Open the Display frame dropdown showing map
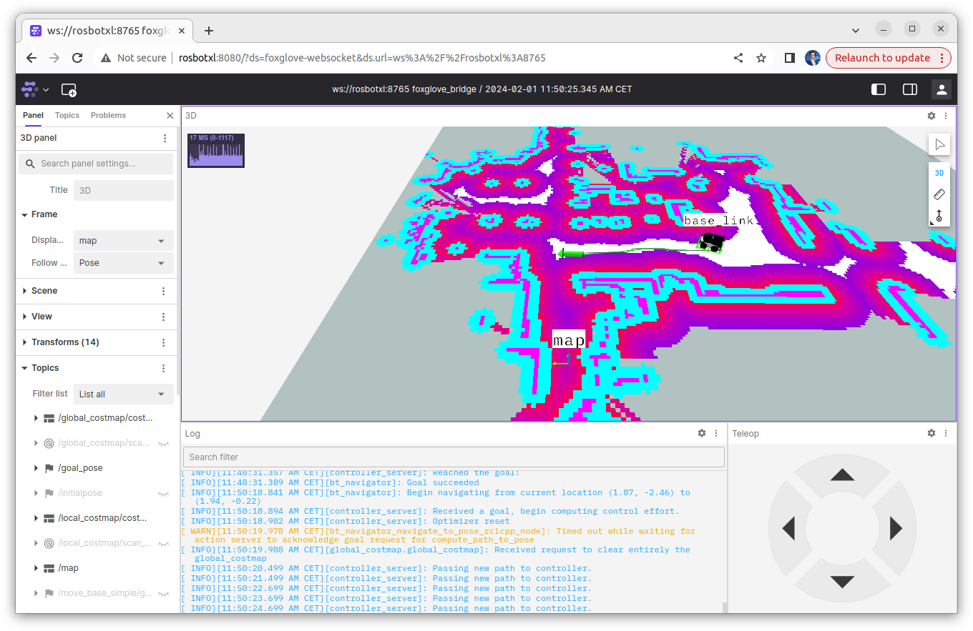The height and width of the screenshot is (631, 973). coord(123,241)
